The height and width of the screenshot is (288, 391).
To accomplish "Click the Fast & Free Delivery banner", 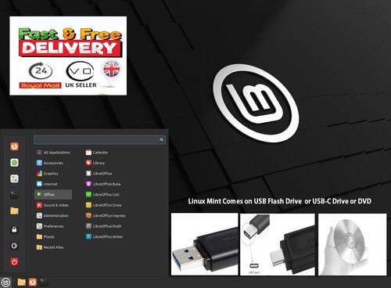I will pos(68,56).
